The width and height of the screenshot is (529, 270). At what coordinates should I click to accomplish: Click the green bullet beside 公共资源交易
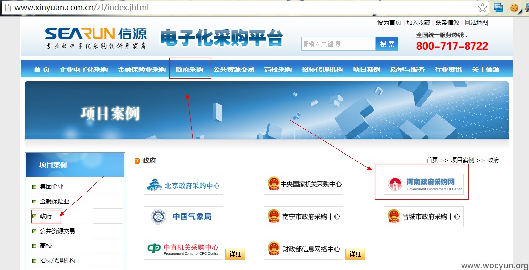34,231
